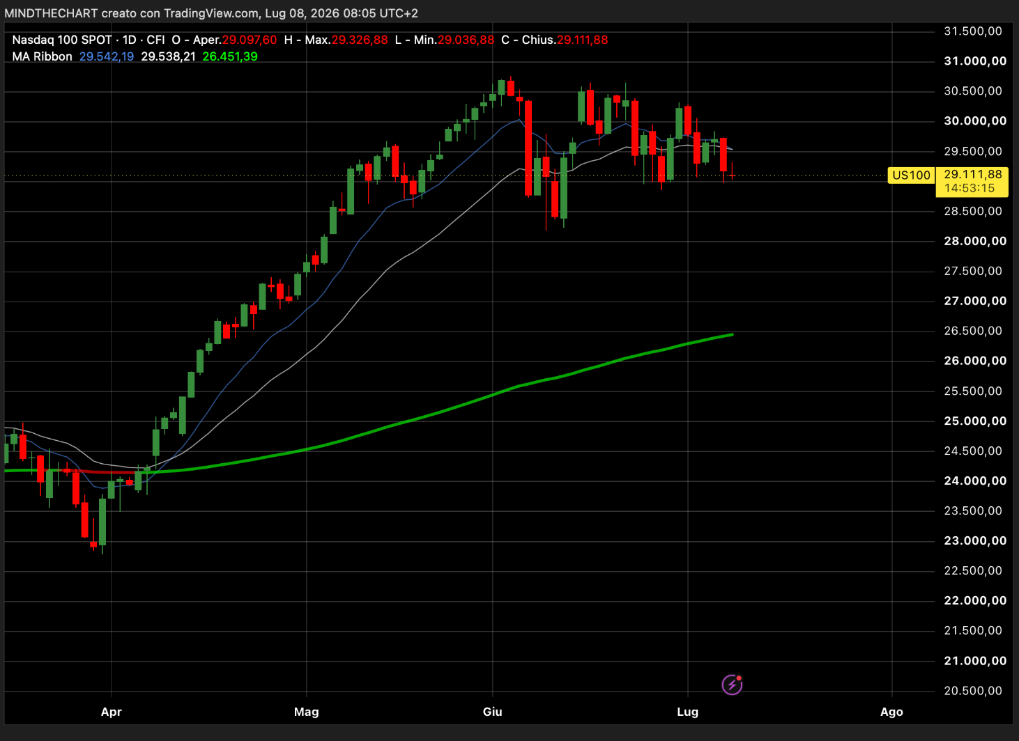
Task: Select the 1D timeframe label
Action: [130, 40]
